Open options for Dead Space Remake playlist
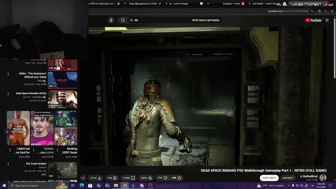 (x=8, y=94)
